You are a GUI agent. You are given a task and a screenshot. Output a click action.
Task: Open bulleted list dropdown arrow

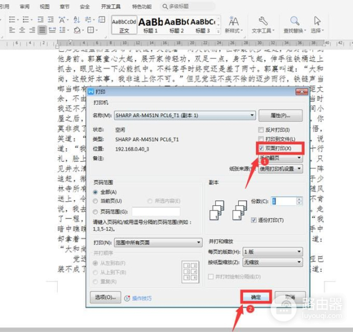(18, 20)
